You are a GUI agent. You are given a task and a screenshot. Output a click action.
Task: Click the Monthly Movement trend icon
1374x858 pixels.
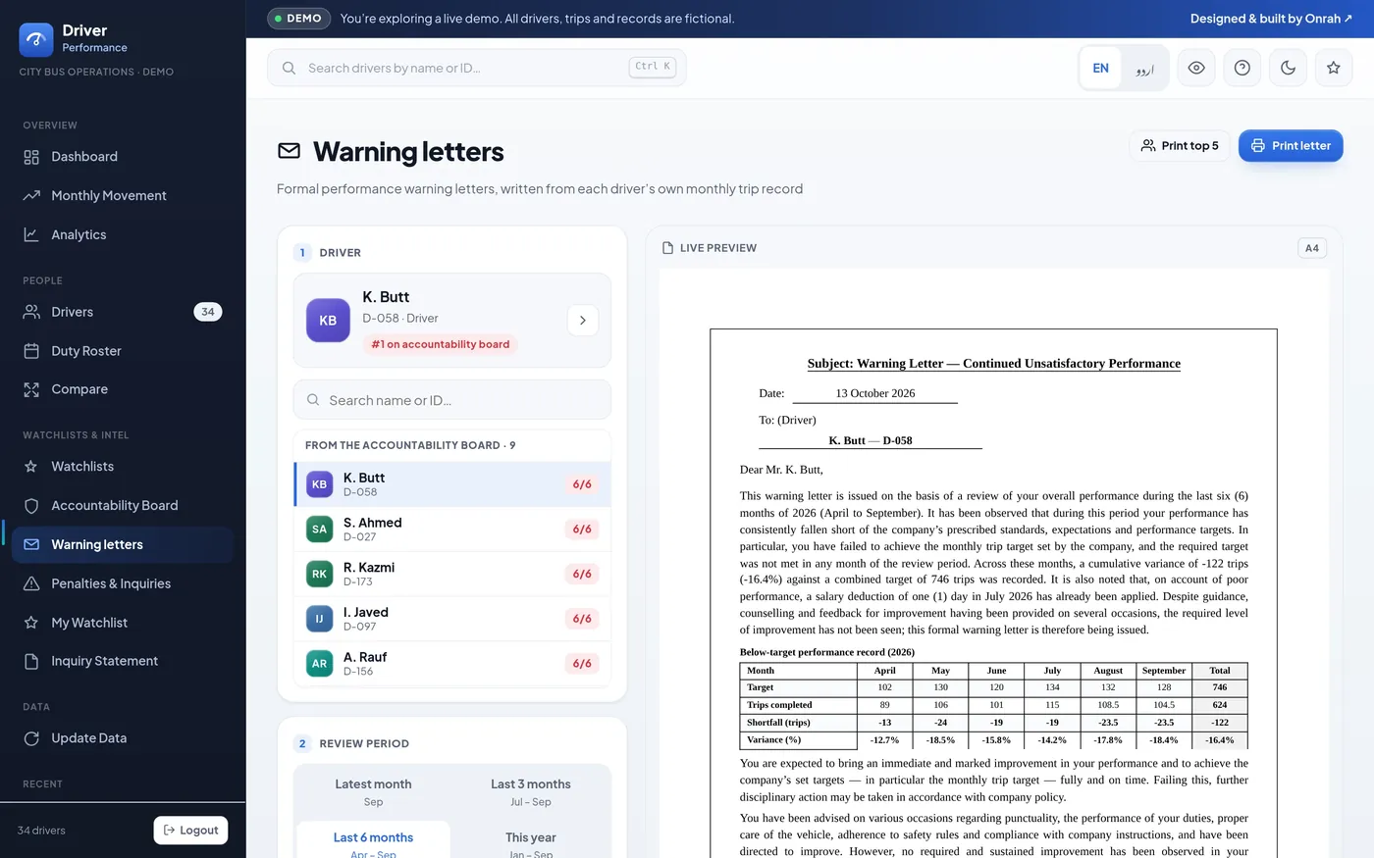pyautogui.click(x=31, y=196)
